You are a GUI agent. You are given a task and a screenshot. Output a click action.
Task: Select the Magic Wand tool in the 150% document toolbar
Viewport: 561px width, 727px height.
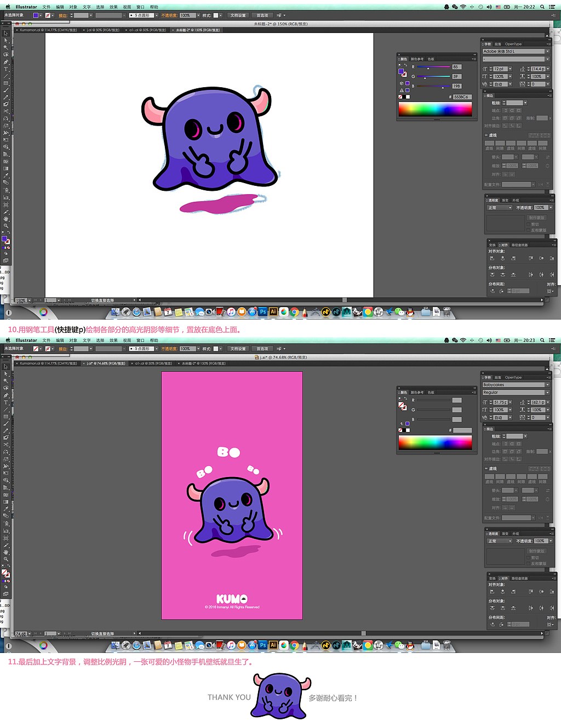click(6, 48)
